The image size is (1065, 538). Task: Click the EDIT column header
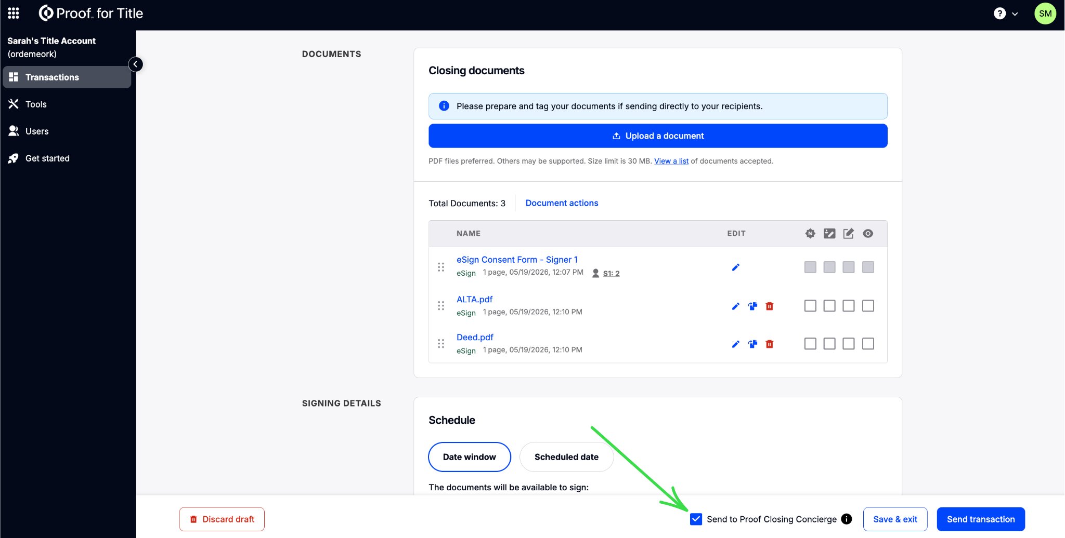pos(736,234)
